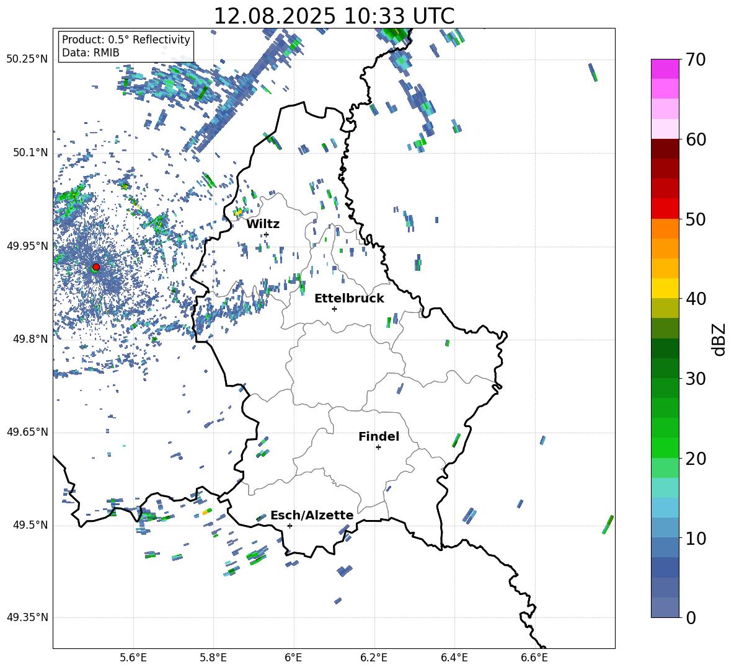Click the 6.2°E longitude label
This screenshot has height=670, width=734.
pos(374,658)
